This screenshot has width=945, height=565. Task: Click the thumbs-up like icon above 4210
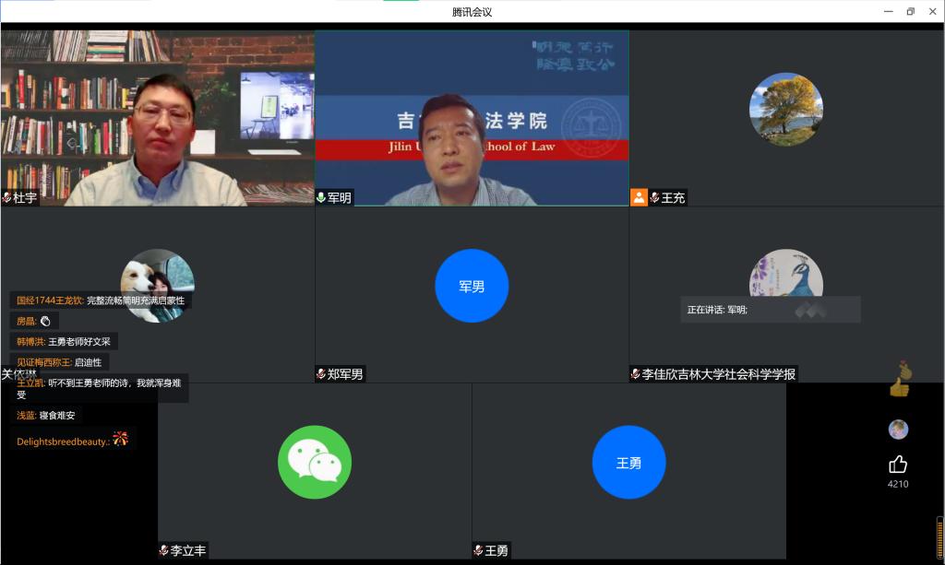click(x=898, y=464)
